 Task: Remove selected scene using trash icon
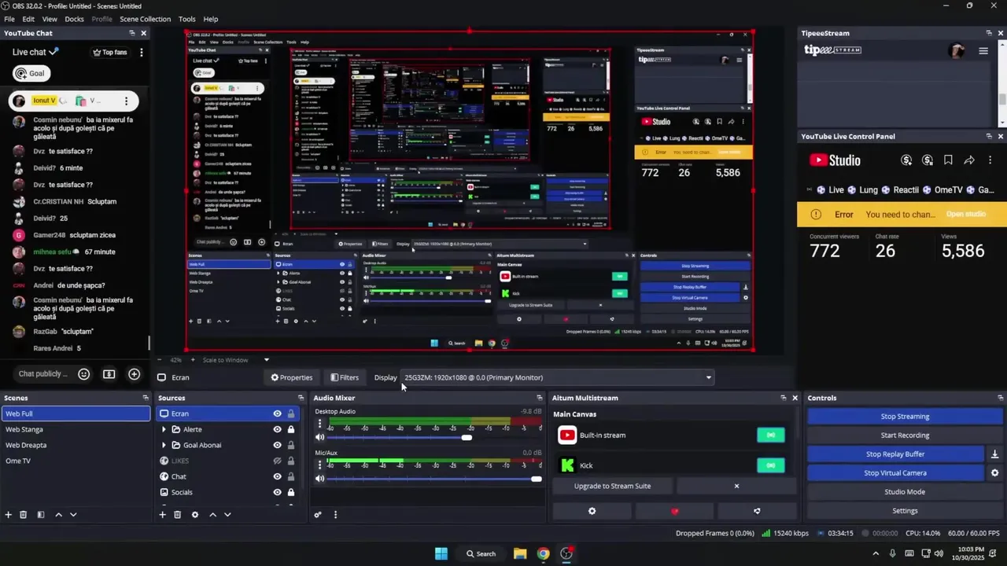click(x=24, y=515)
